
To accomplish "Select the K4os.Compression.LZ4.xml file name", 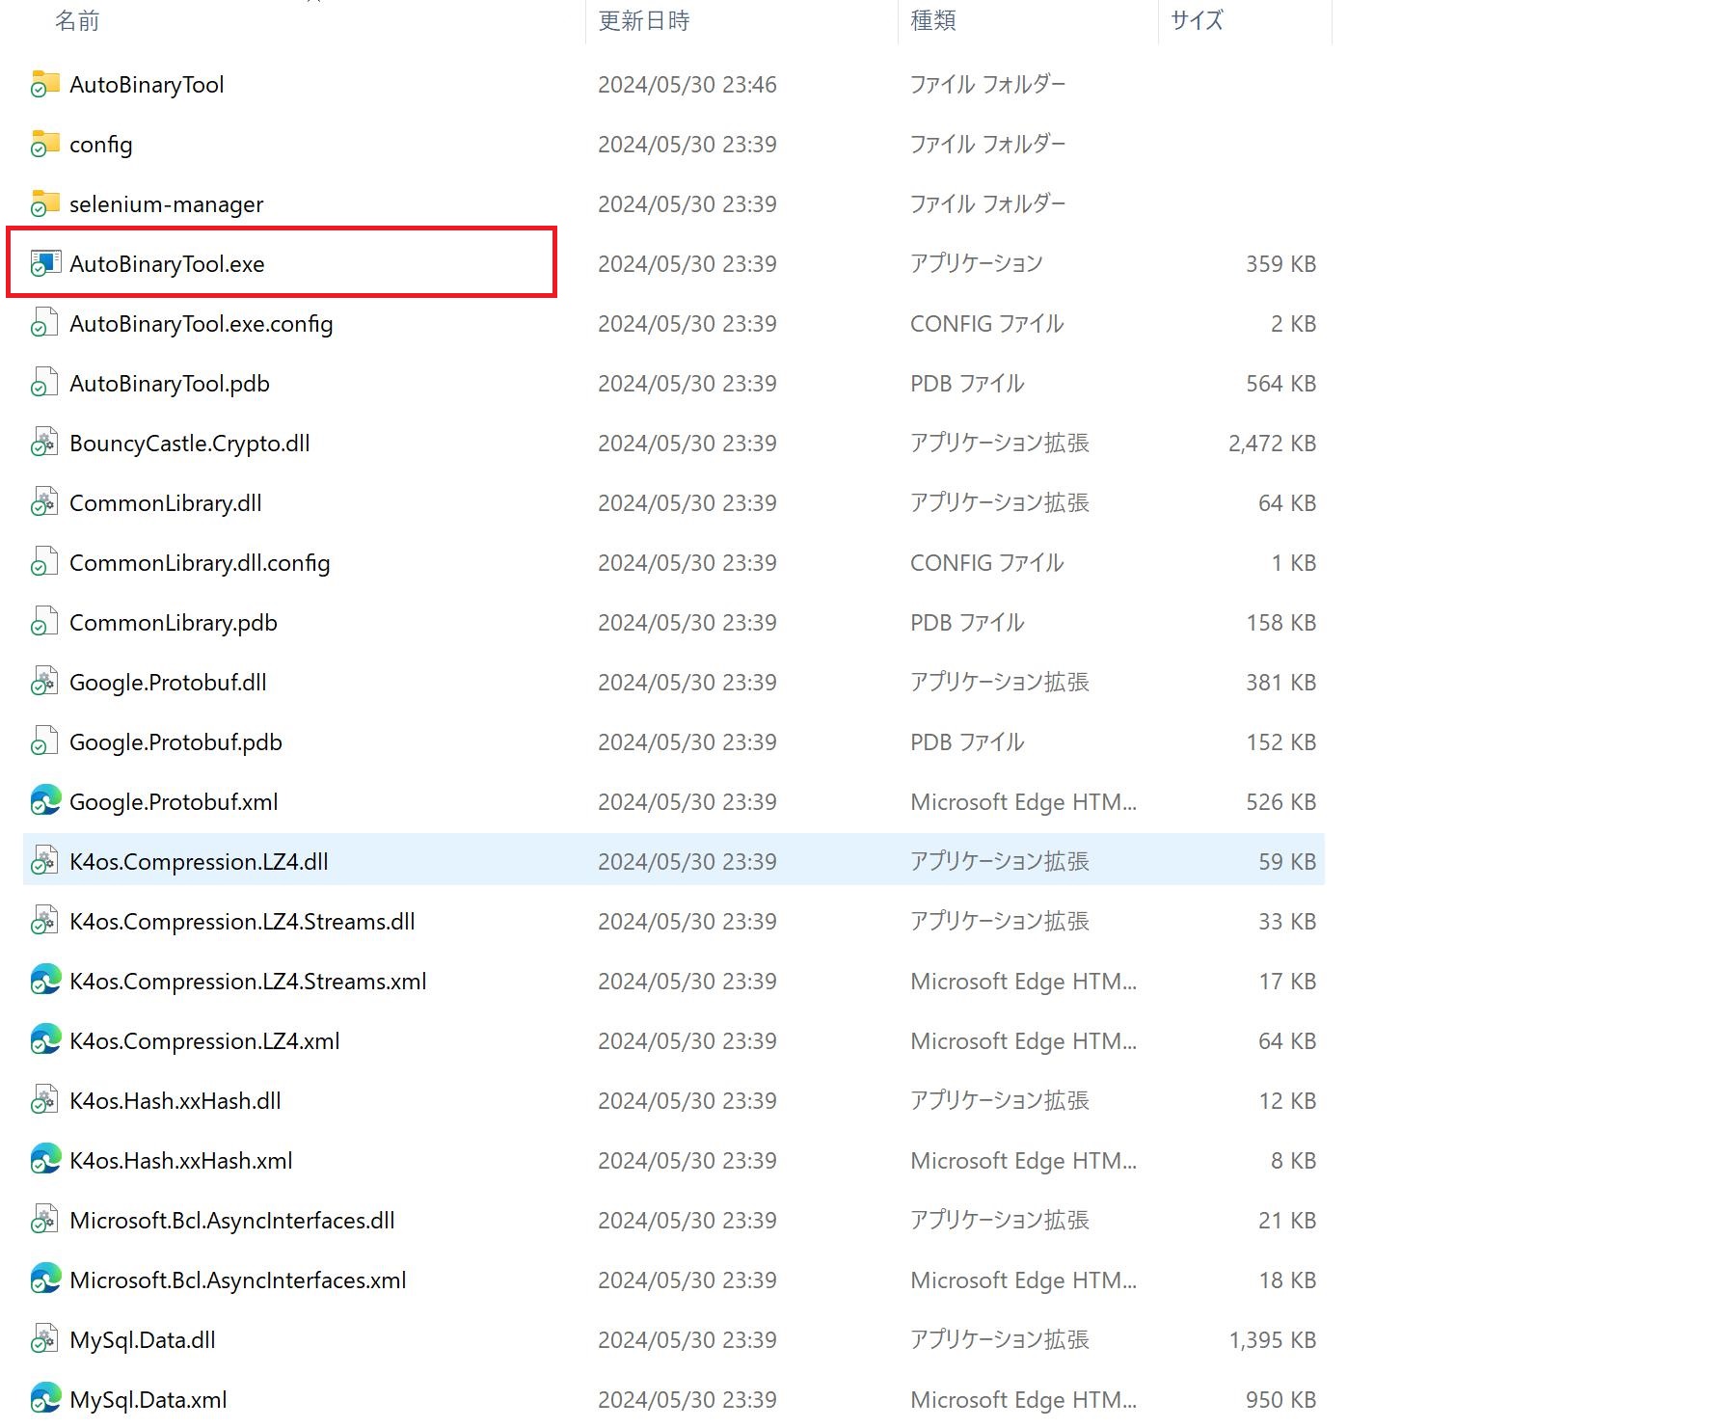I will click(204, 1041).
